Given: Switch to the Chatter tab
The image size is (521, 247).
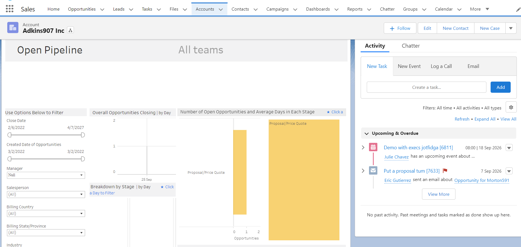Looking at the screenshot, I should point(411,46).
